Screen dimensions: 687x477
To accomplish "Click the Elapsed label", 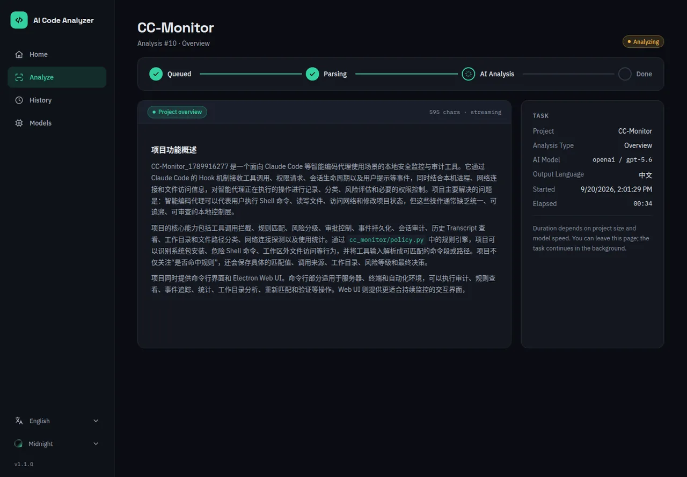I will 545,204.
